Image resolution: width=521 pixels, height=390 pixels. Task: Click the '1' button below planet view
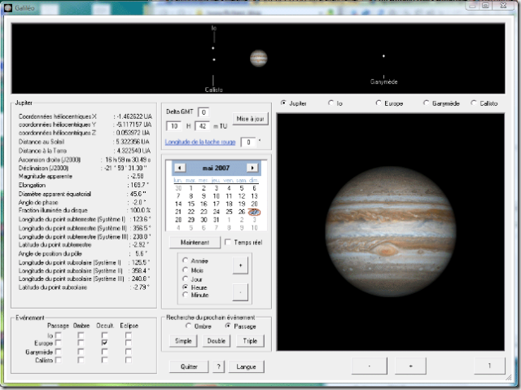pos(489,366)
